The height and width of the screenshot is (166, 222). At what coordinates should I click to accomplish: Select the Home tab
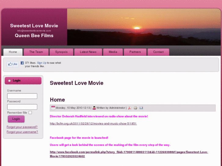tap(13, 52)
